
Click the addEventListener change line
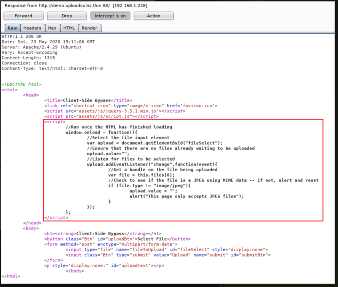152,164
